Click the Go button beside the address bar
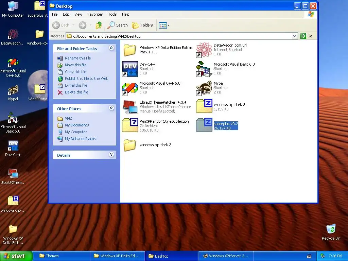348x261 pixels. click(306, 36)
